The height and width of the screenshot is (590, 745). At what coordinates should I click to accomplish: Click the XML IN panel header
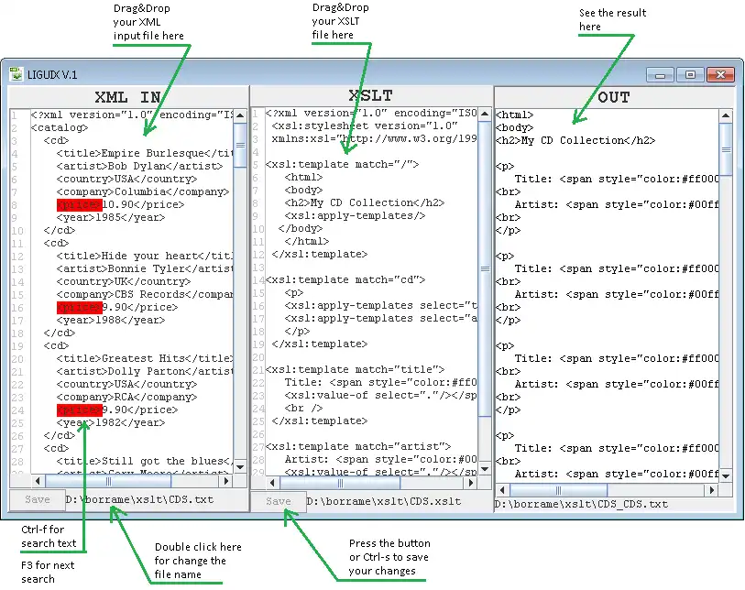pyautogui.click(x=128, y=97)
